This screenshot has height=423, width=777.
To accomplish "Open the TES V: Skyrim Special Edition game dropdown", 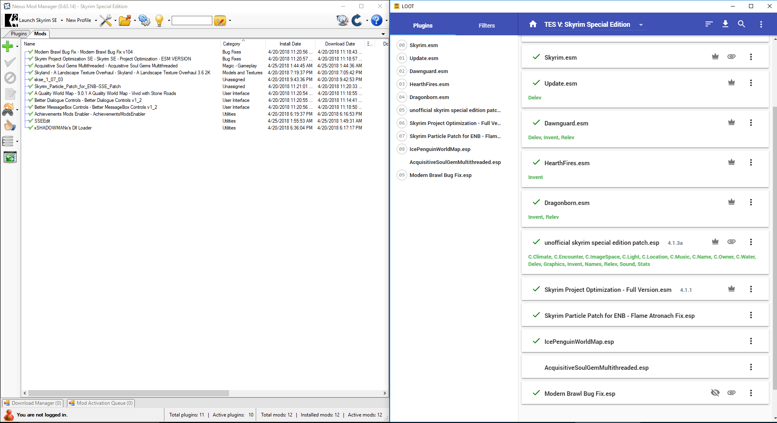I will [x=641, y=25].
